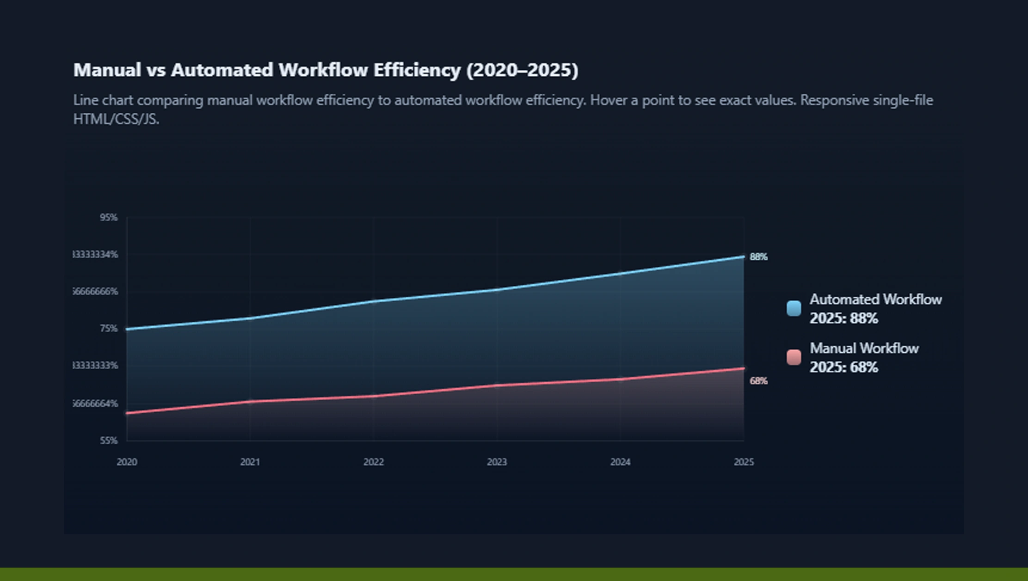Image resolution: width=1028 pixels, height=581 pixels.
Task: Click the 2022 x-axis label
Action: point(374,462)
